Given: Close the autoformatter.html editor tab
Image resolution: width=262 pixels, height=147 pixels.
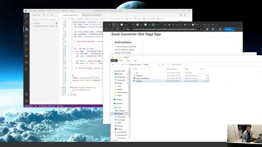Looking at the screenshot, I should click(x=79, y=15).
